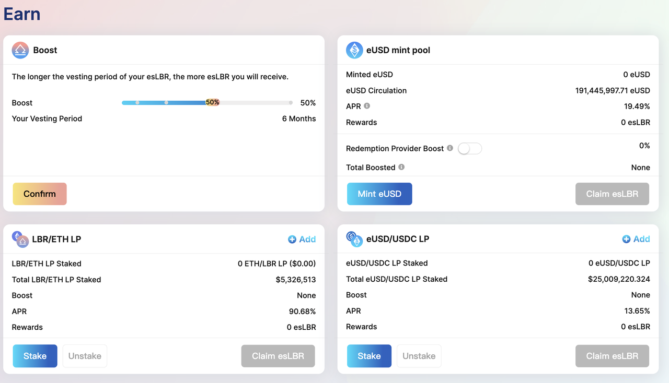Claim esLBR in eUSD mint pool
669x383 pixels.
click(612, 194)
